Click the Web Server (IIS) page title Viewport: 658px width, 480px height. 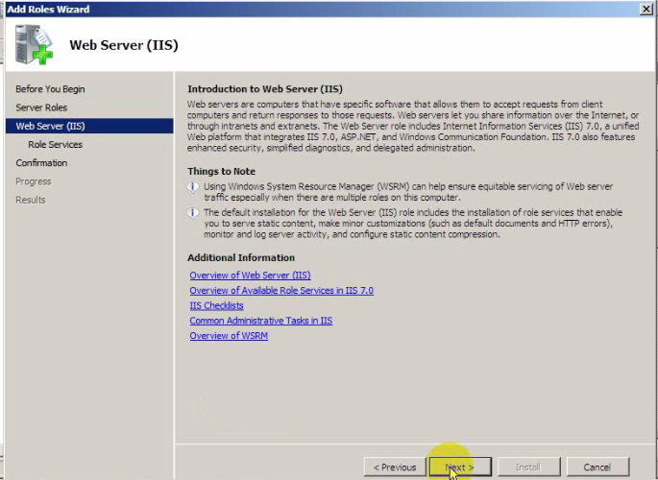point(124,45)
